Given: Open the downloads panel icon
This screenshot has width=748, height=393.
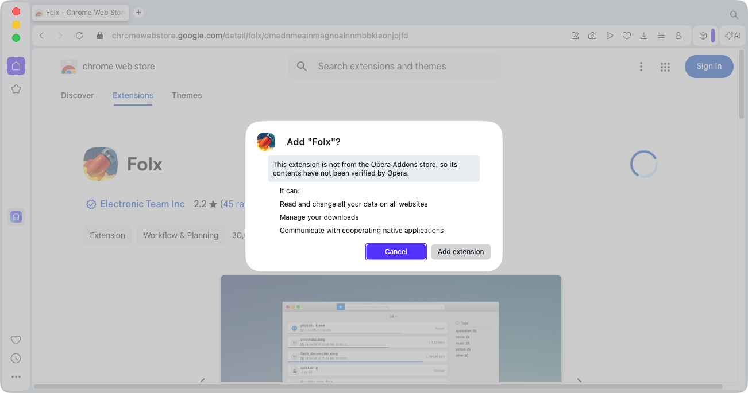Looking at the screenshot, I should 644,36.
